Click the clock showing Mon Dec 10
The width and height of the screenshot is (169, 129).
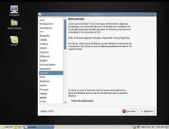153,127
